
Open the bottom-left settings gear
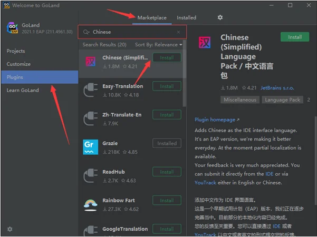(9, 229)
